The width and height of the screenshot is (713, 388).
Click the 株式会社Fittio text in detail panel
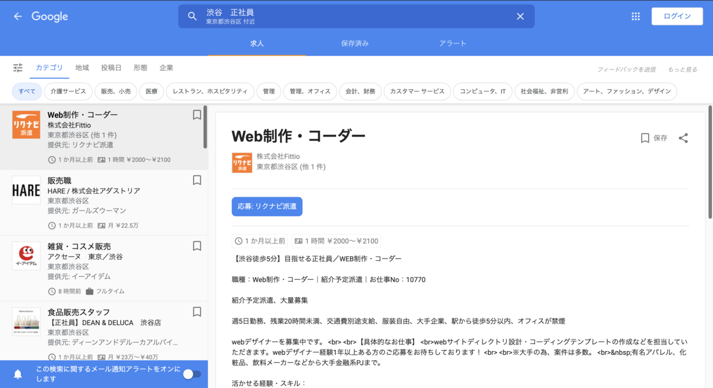coord(278,156)
